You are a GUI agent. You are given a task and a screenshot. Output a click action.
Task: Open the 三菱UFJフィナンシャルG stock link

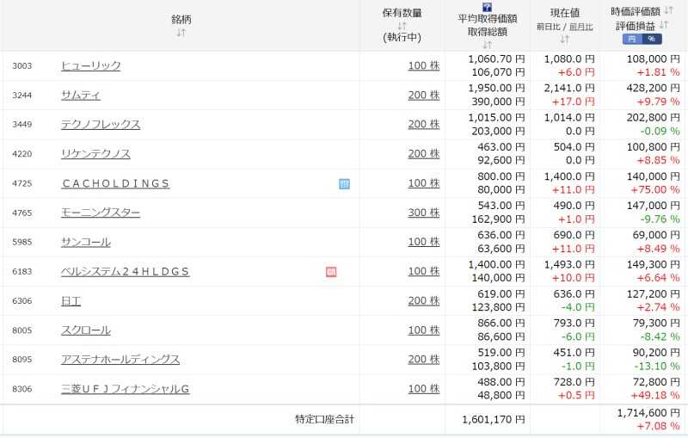point(125,389)
